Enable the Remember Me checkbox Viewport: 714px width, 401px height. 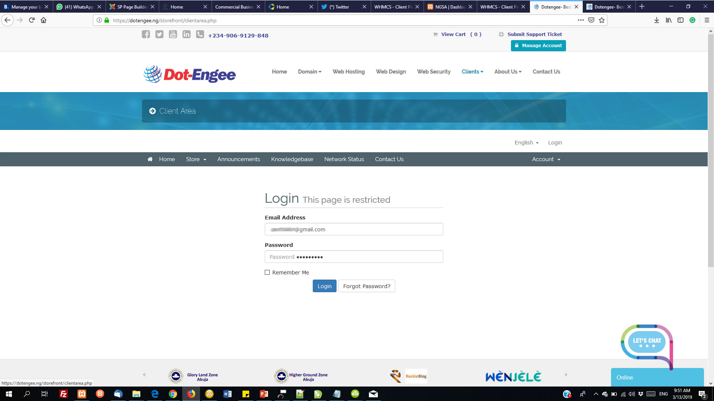(267, 272)
